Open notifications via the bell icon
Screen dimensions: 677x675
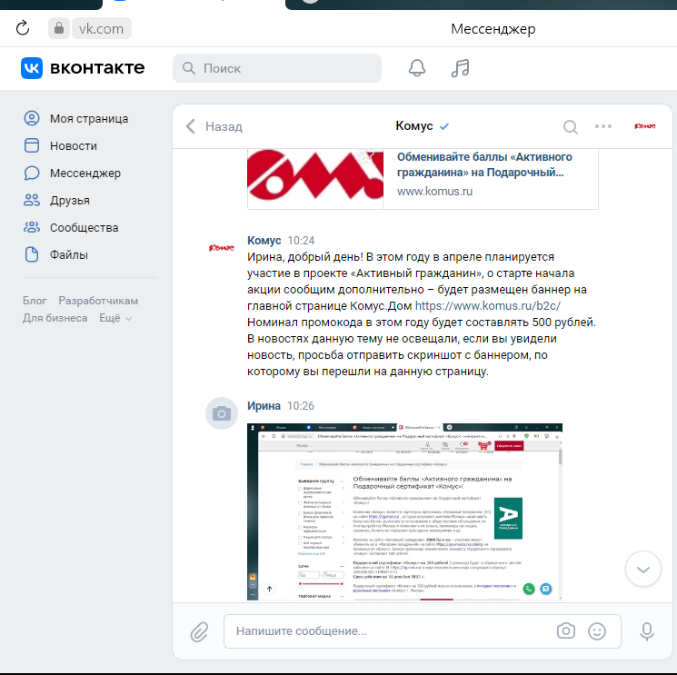pos(417,68)
